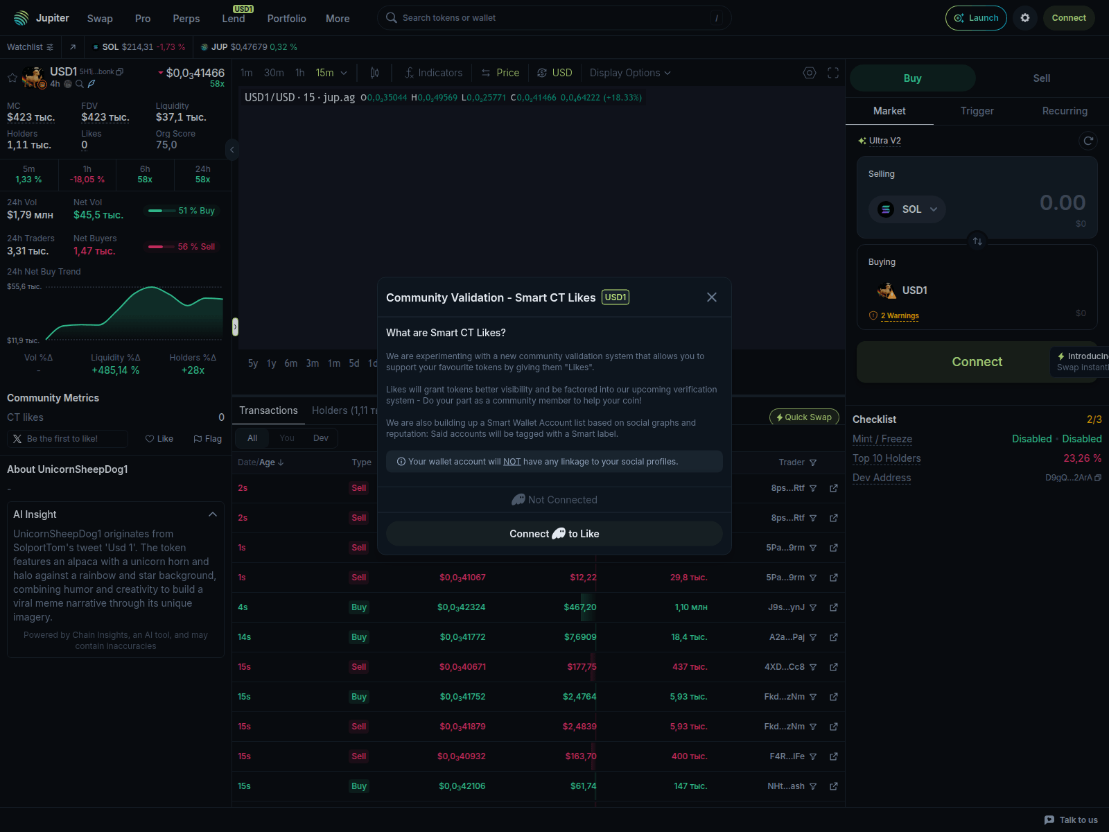
Task: View the 2 Warnings link
Action: click(x=900, y=316)
